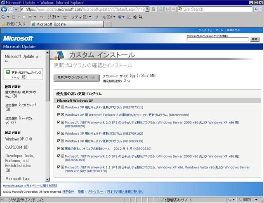
Task: Expand details for KB2699988 update
Action: tap(62, 114)
